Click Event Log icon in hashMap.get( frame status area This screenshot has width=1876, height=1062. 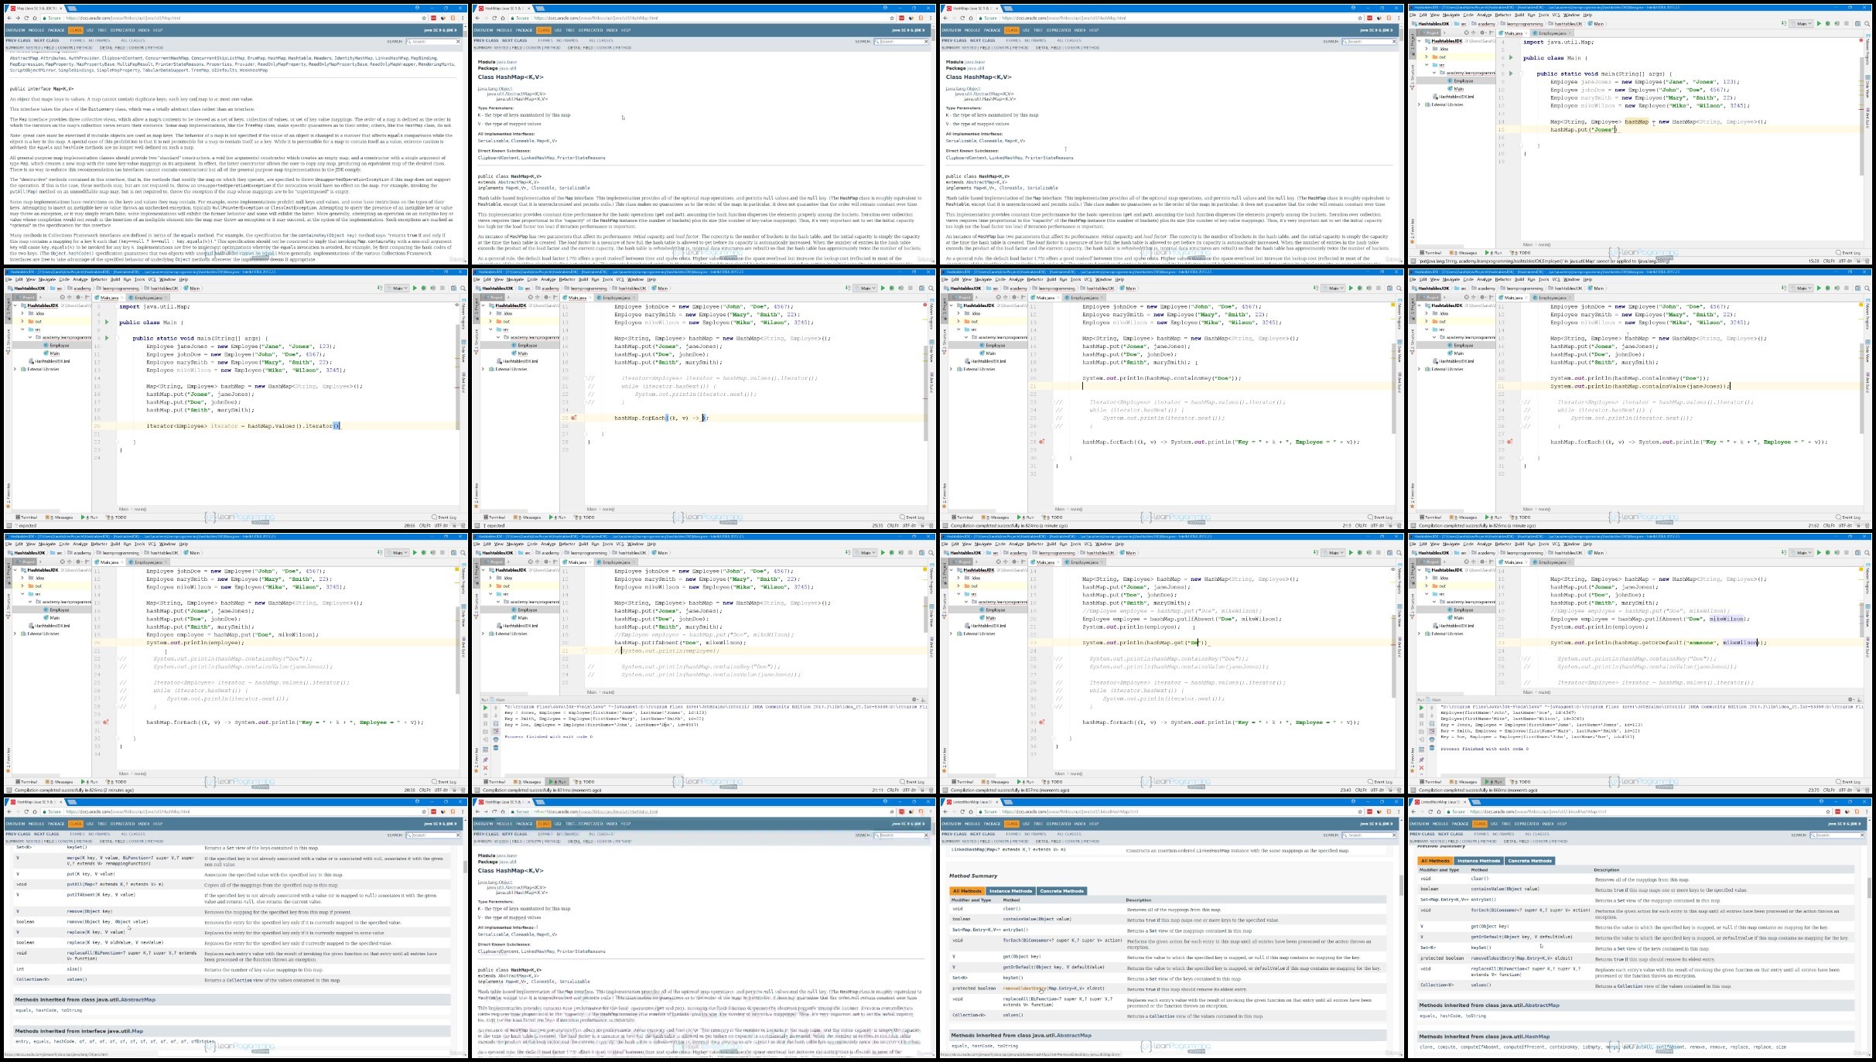(x=1370, y=782)
